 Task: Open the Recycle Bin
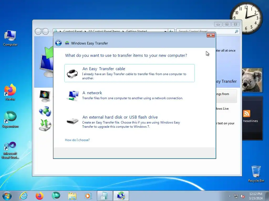point(256,174)
